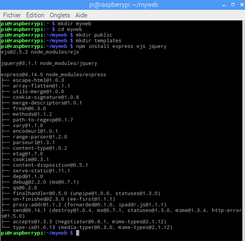Screen dimensions: 245x241
Task: Click the 'escape-html@1.0.3' entry
Action: (x=38, y=80)
